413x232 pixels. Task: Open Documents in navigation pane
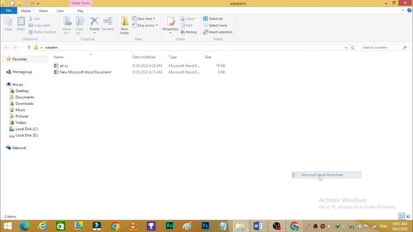point(25,97)
